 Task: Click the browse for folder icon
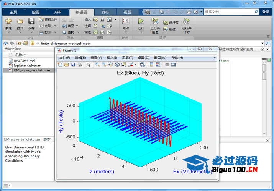(25, 43)
